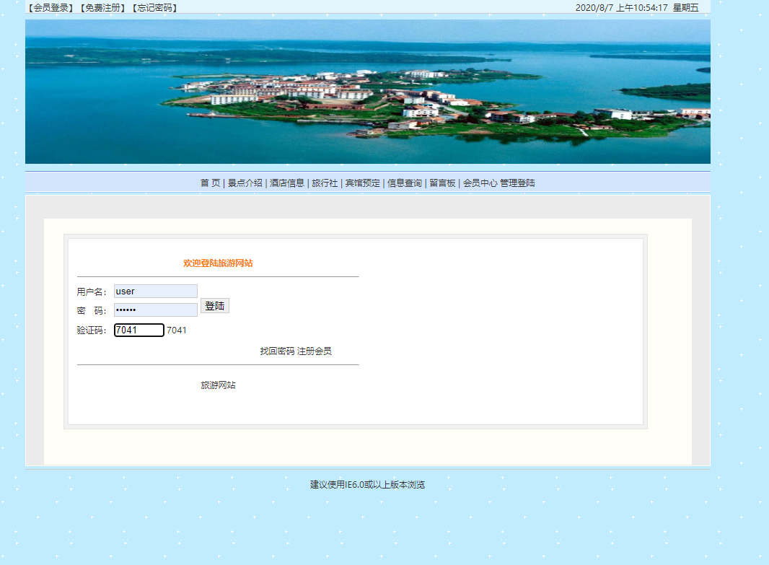The width and height of the screenshot is (769, 565).
Task: Click the island banner photo
Action: pos(368,92)
